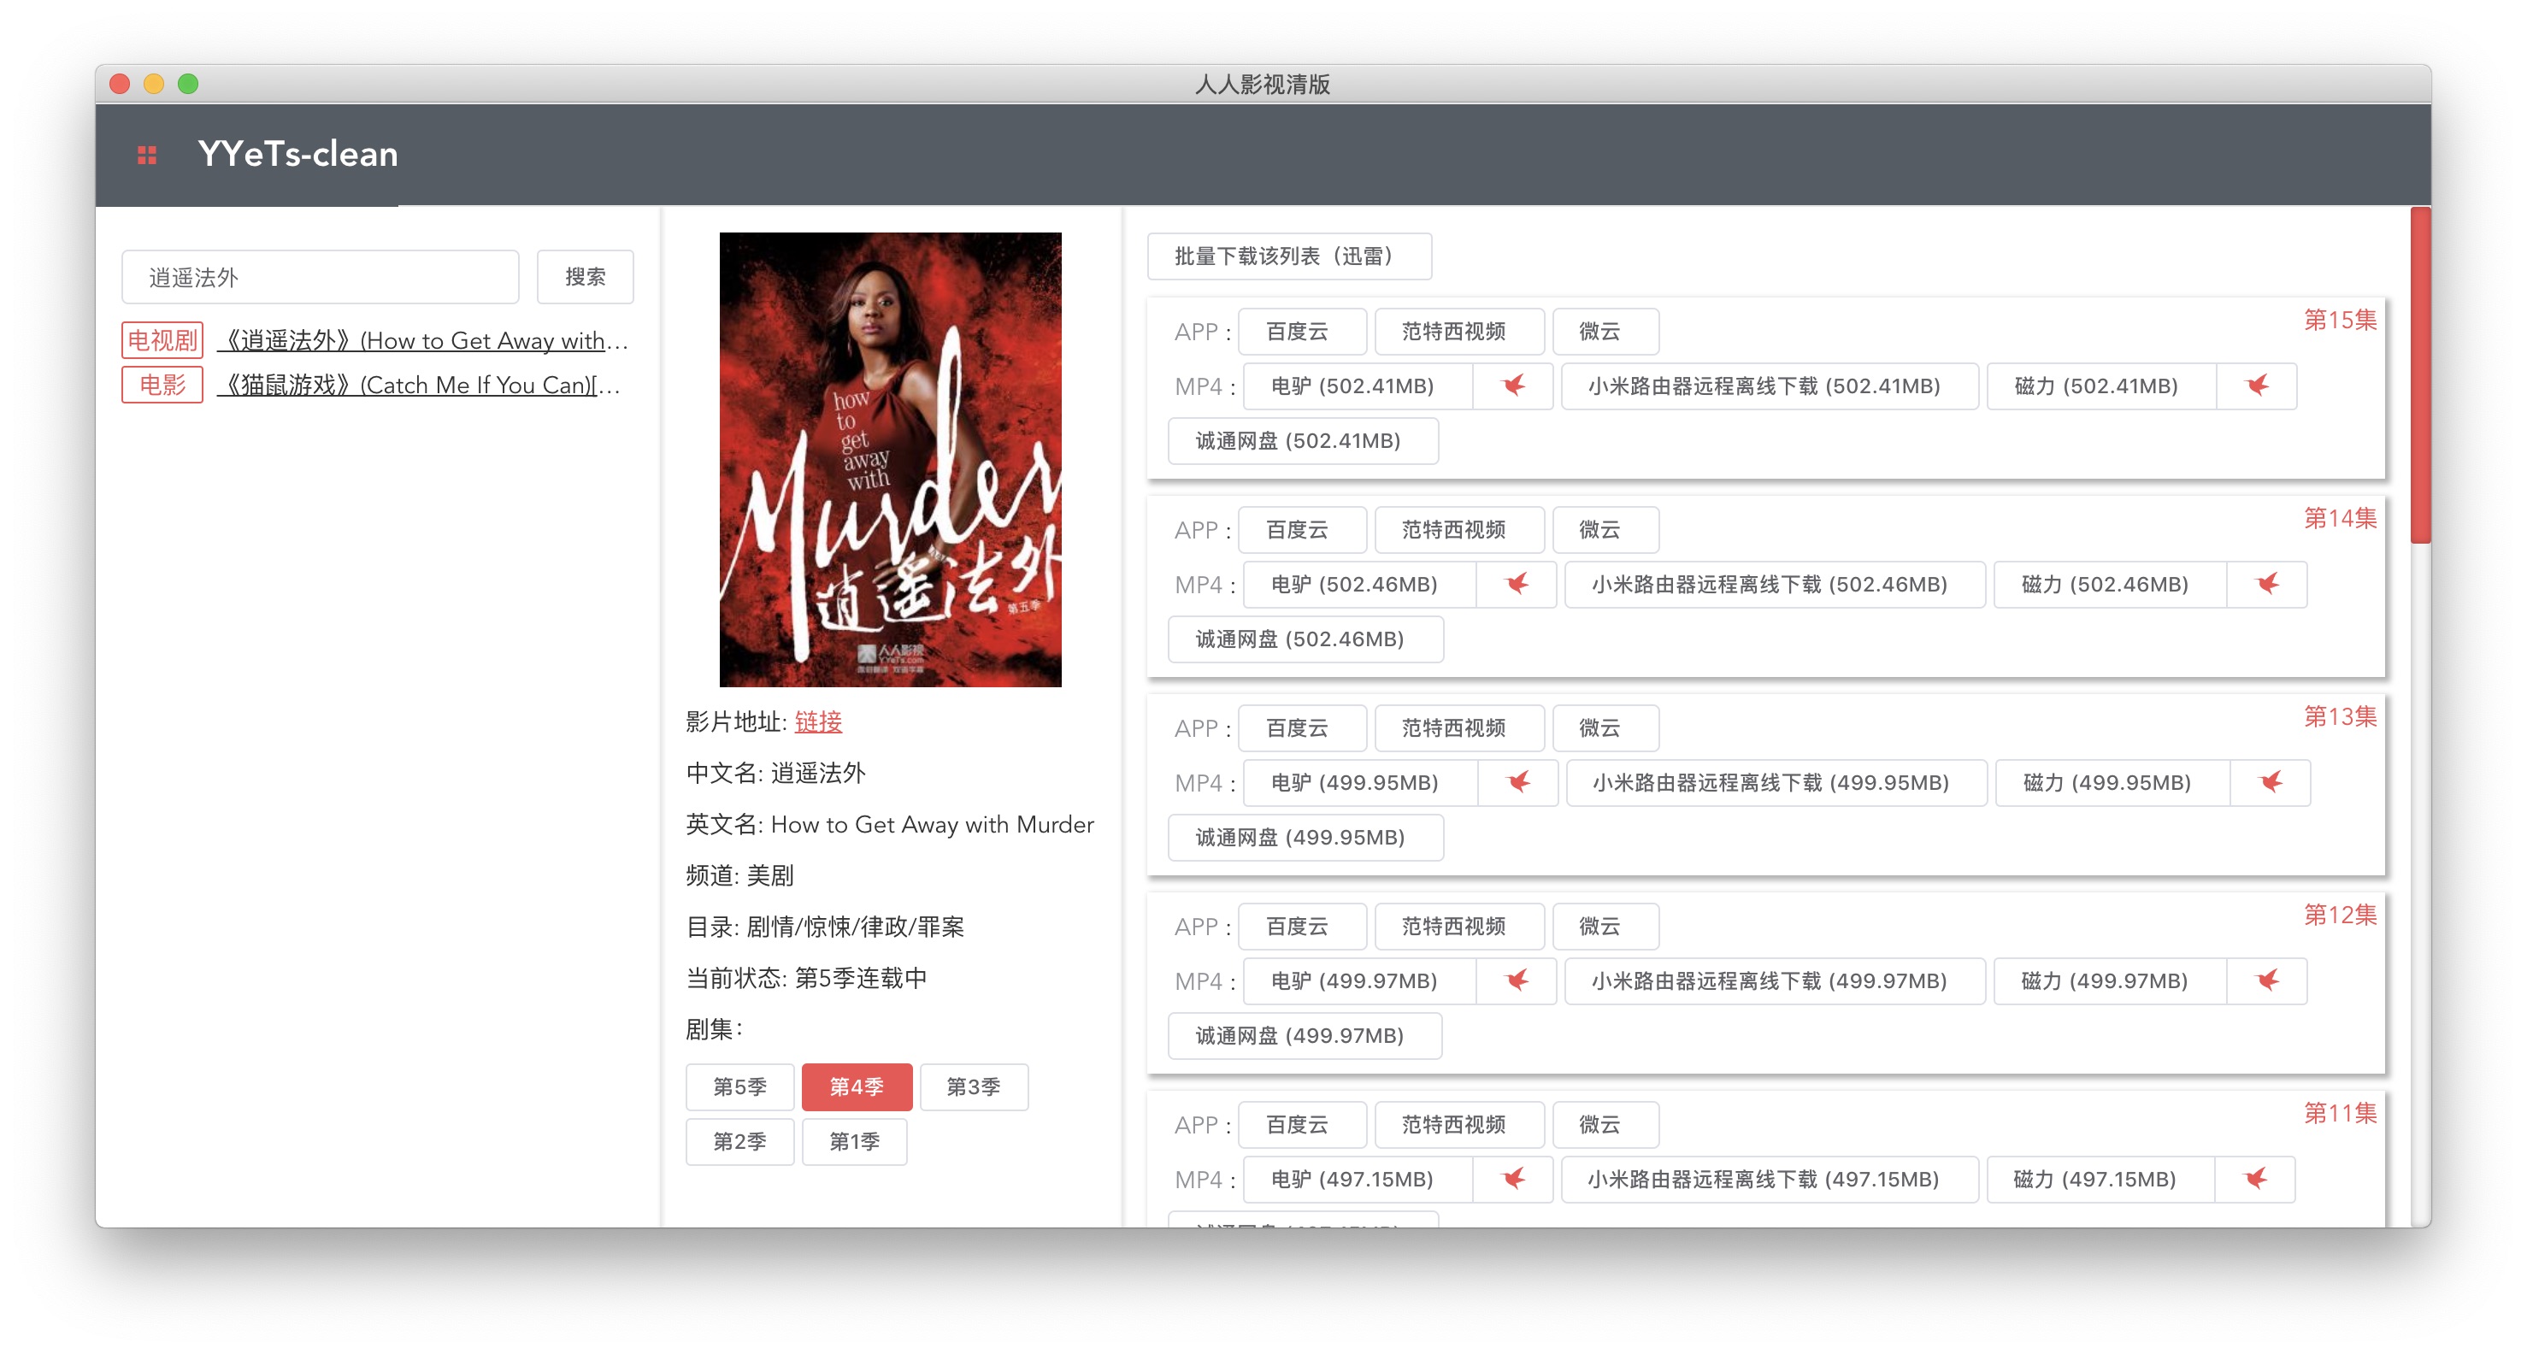Switch to season 第3季
2527x1354 pixels.
click(x=973, y=1086)
